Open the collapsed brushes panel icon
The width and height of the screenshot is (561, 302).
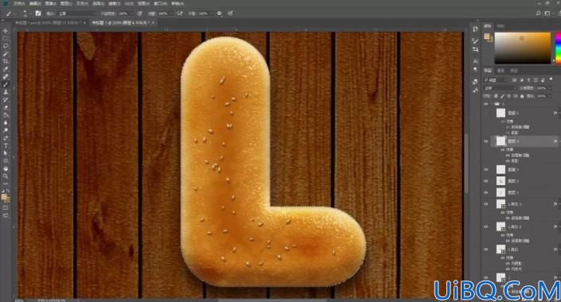click(475, 41)
